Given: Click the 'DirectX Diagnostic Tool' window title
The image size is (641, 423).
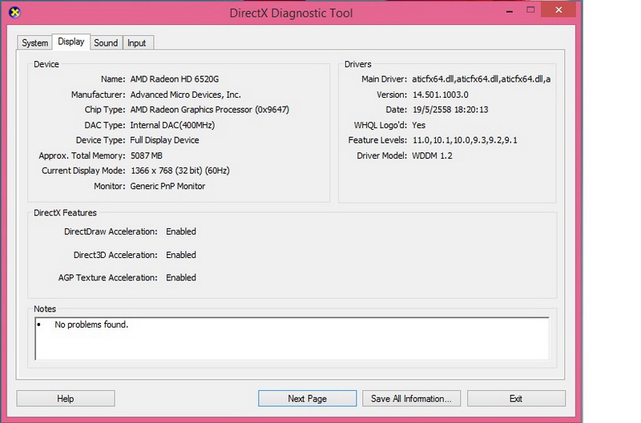Looking at the screenshot, I should pos(291,13).
